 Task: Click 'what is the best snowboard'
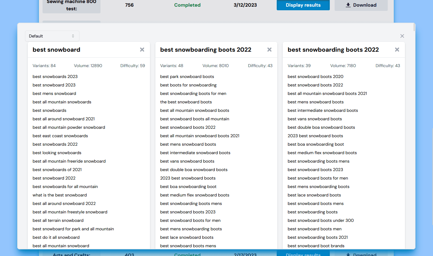59,195
